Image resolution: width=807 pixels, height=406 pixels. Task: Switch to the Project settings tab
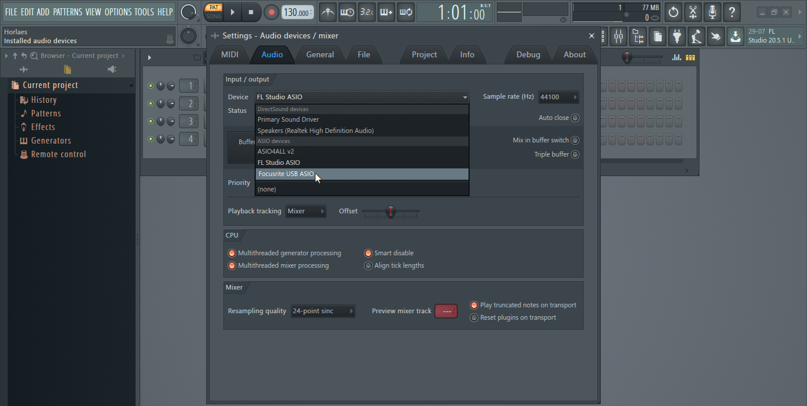424,54
